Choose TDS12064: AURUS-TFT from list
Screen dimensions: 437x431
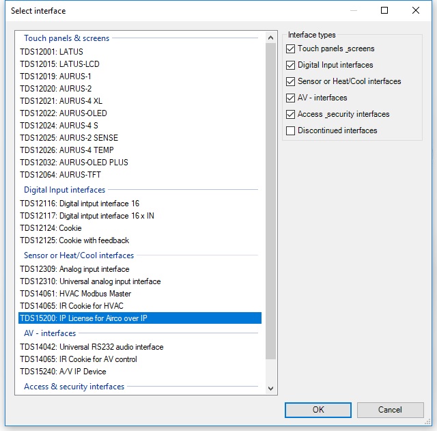(60, 175)
